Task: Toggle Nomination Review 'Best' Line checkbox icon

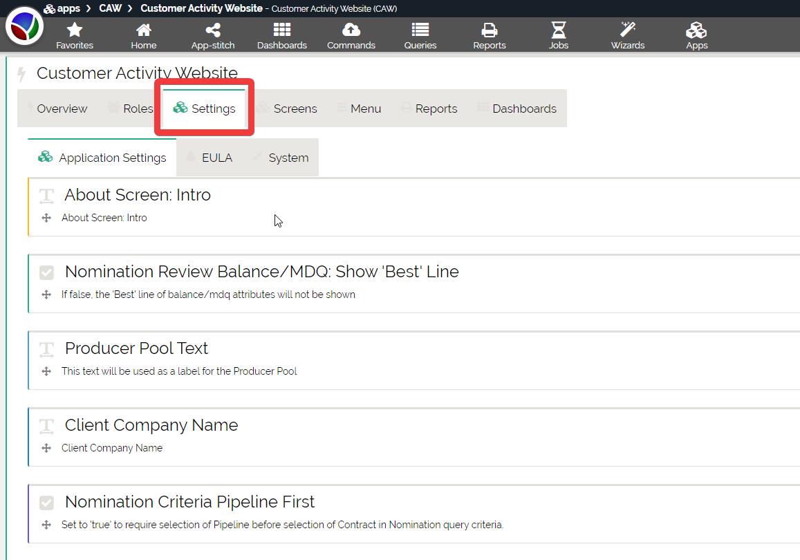Action: (46, 272)
